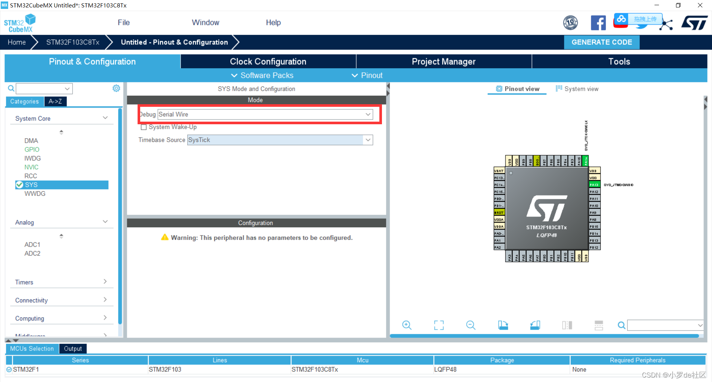The width and height of the screenshot is (712, 382).
Task: Open the 10-year anniversary badge icon
Action: 570,23
